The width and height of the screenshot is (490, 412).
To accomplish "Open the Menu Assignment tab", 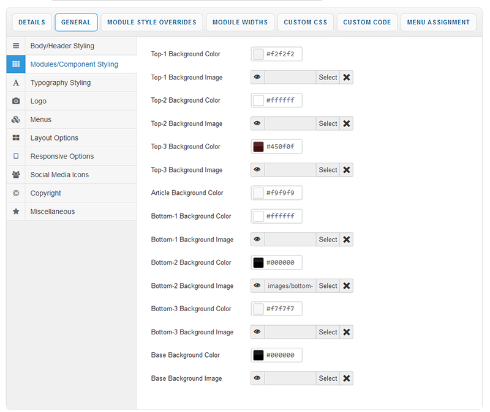I will tap(439, 22).
